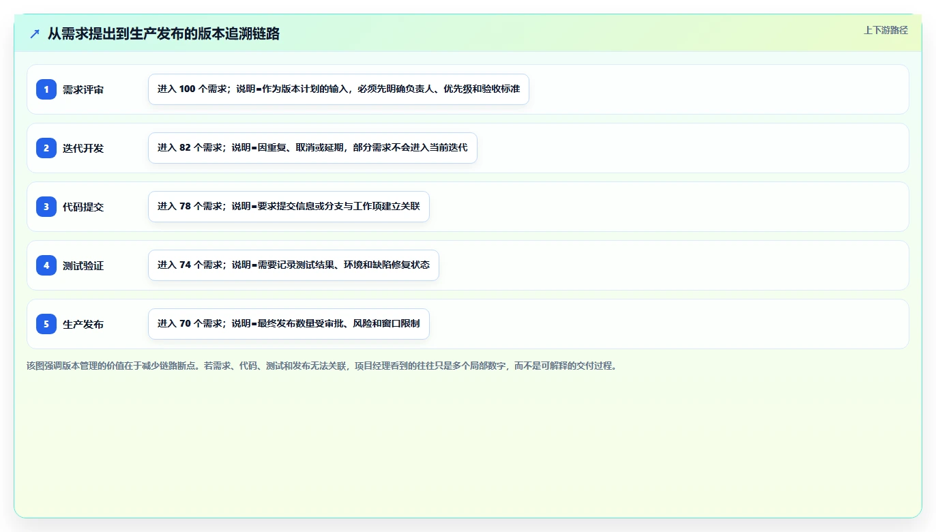Select the 生产发布 stage label
This screenshot has height=532, width=936.
(x=83, y=324)
